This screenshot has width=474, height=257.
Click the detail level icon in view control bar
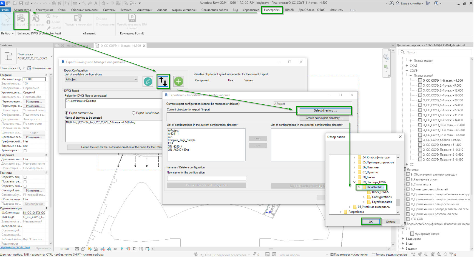(x=77, y=249)
